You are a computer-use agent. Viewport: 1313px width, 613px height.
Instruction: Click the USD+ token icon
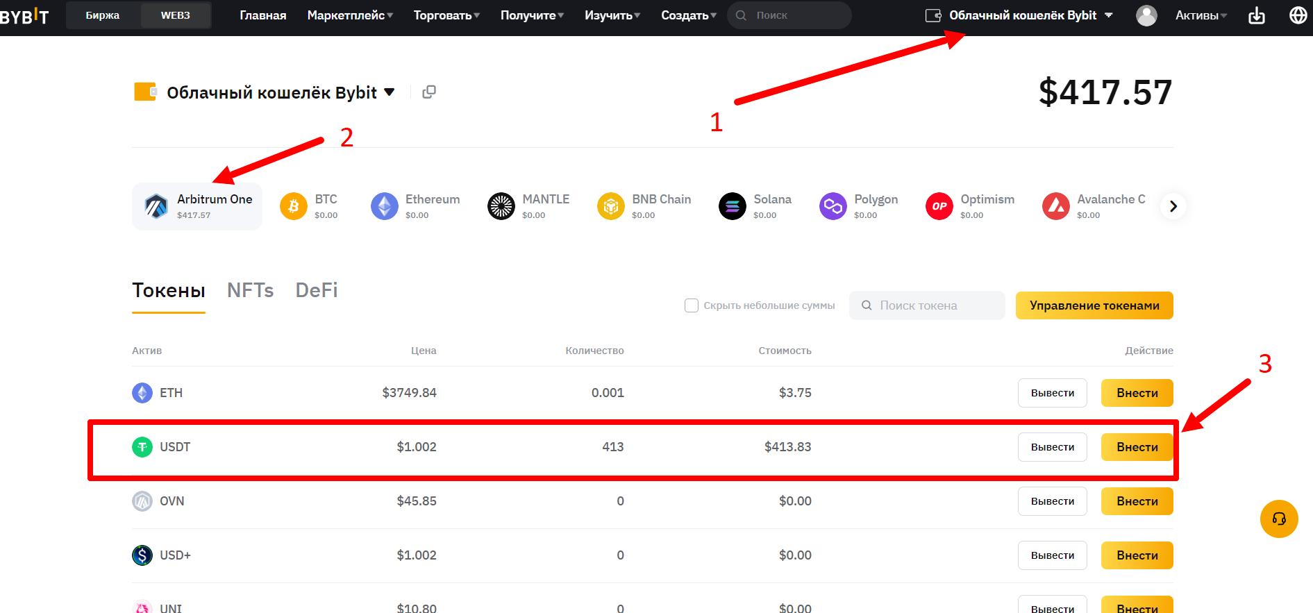tap(142, 555)
